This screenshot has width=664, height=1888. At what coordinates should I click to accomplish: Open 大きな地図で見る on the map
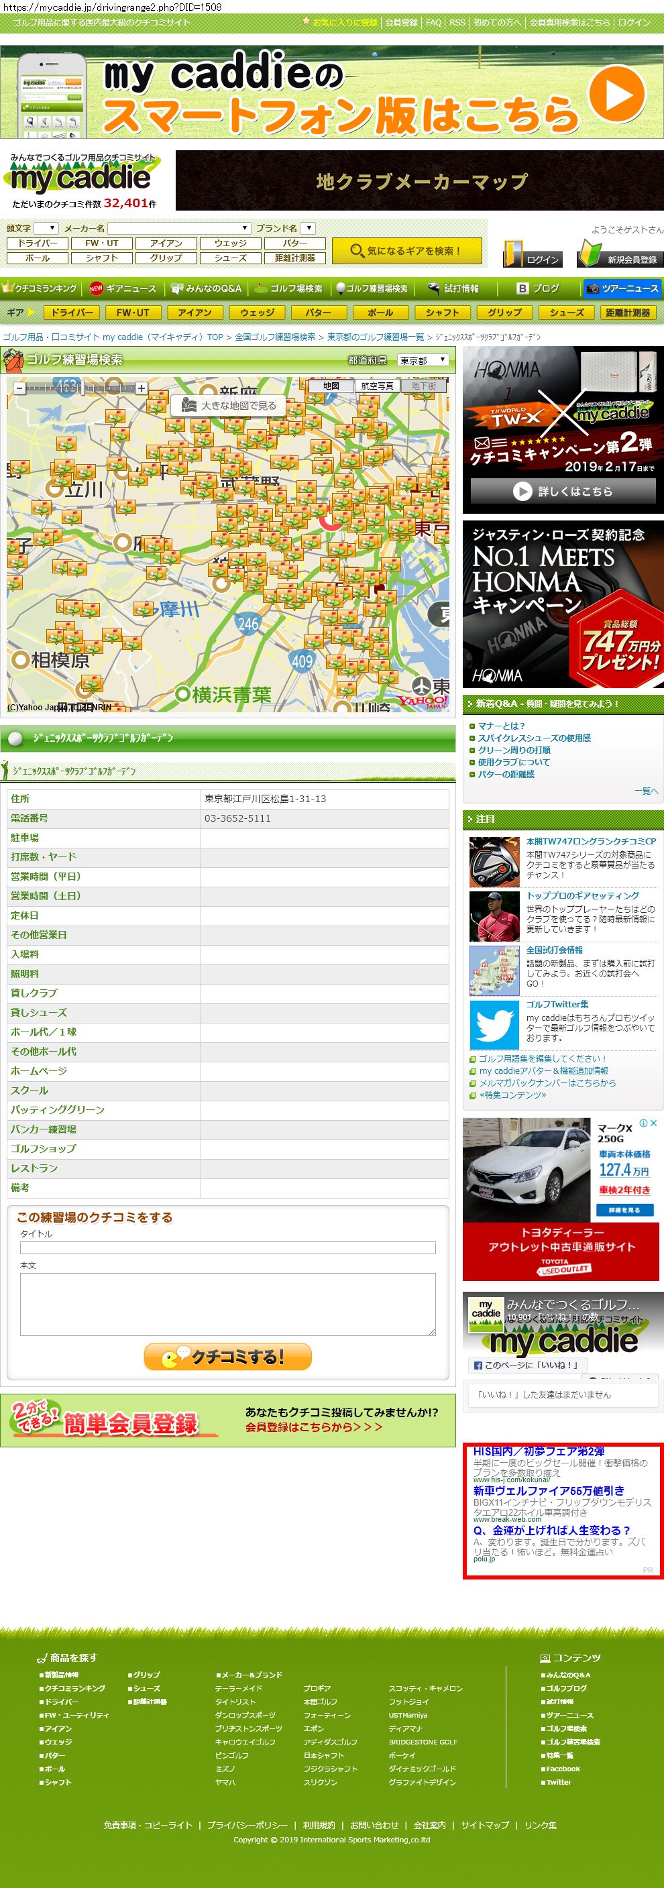[x=229, y=404]
